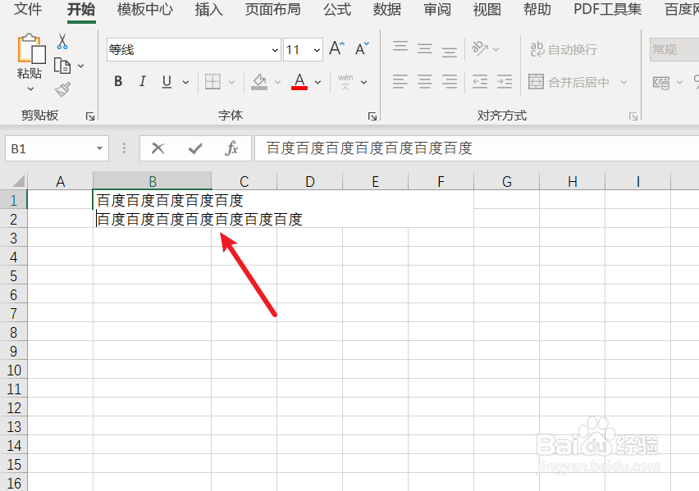
Task: Click accounting number format icon
Action: pyautogui.click(x=661, y=83)
